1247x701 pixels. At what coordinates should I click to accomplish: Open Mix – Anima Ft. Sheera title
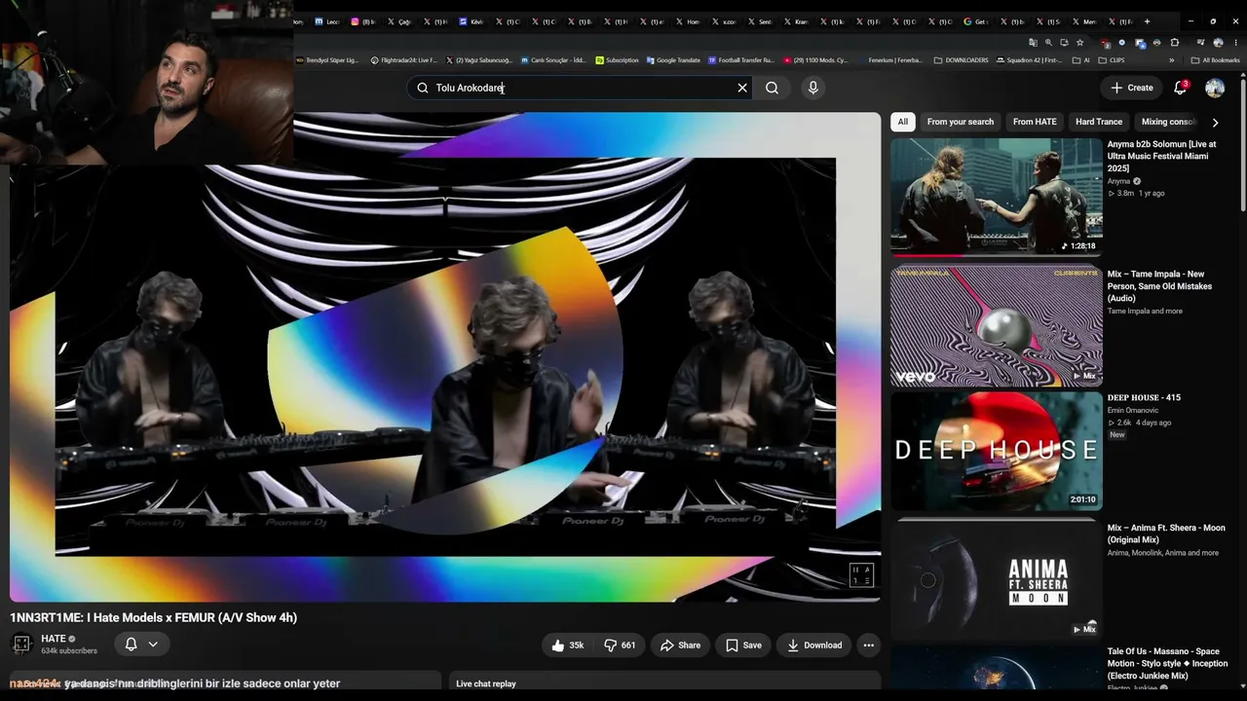click(x=1166, y=534)
